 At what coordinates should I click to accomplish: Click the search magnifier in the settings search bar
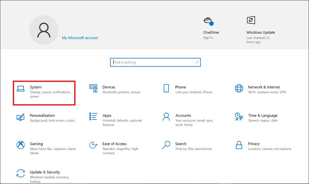(x=196, y=62)
